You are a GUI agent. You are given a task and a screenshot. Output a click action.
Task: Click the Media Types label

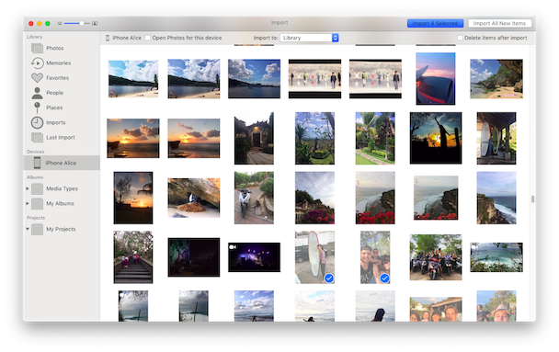tap(62, 188)
